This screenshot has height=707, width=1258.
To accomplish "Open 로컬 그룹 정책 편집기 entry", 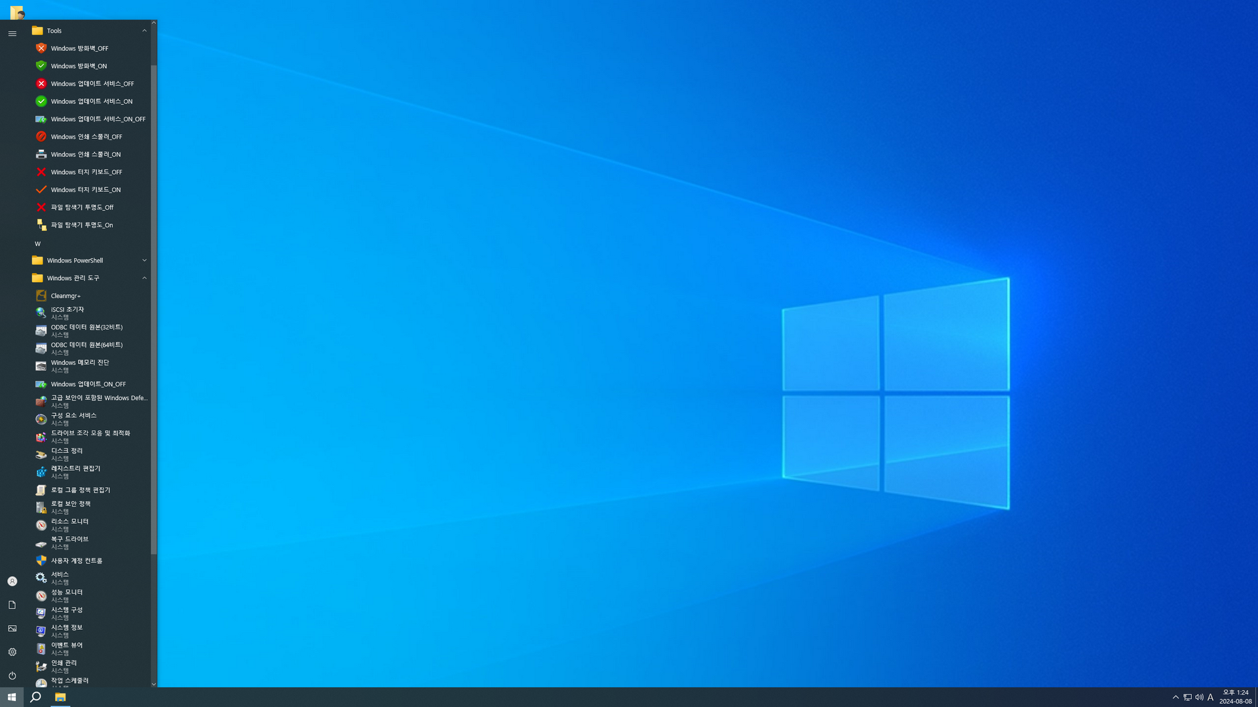I will (x=81, y=490).
